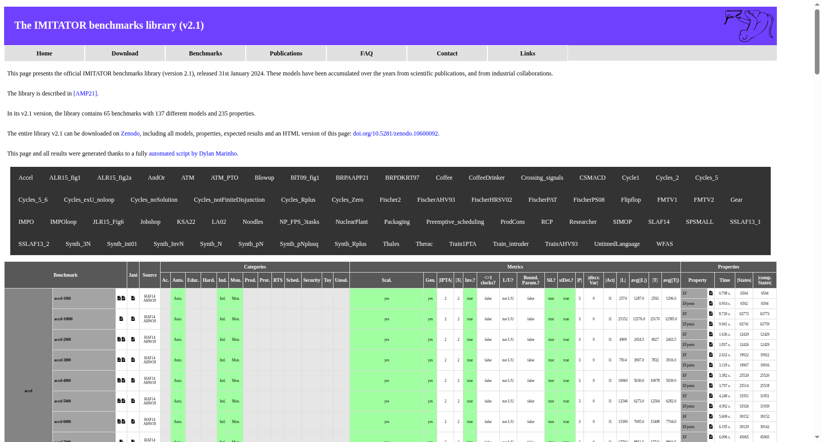Screen dimensions: 821x442
Task: Open the EF result icon with time 3.382 s.
Action: (x=711, y=375)
